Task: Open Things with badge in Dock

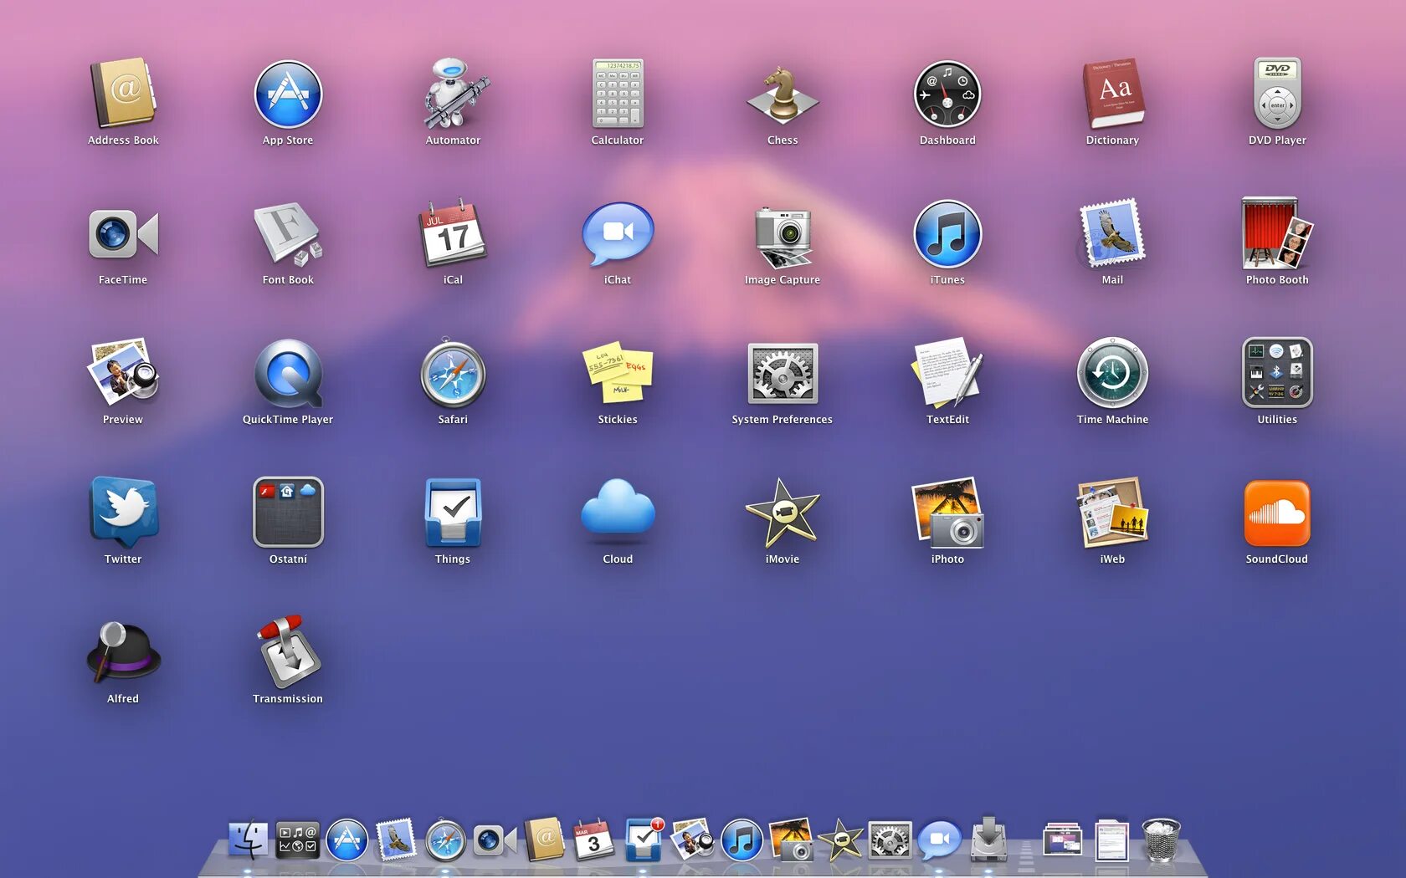Action: (644, 840)
